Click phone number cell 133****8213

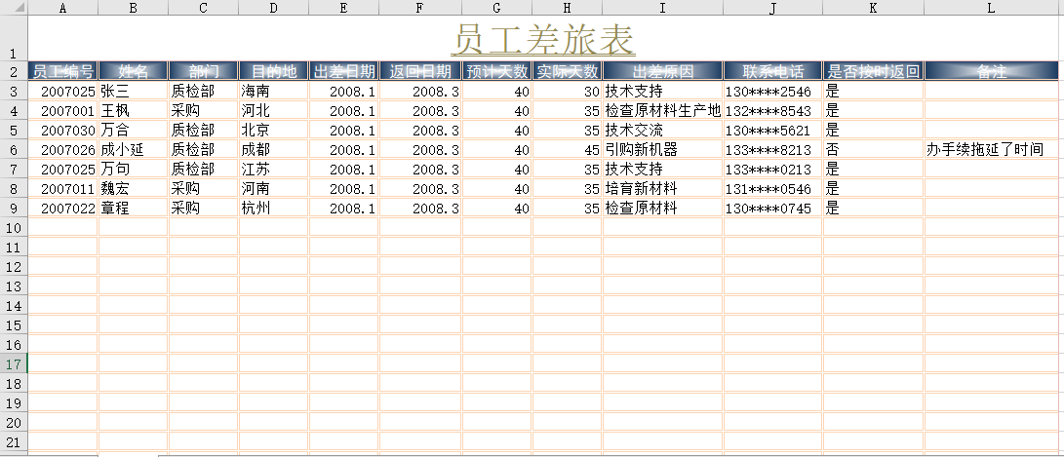tap(771, 149)
